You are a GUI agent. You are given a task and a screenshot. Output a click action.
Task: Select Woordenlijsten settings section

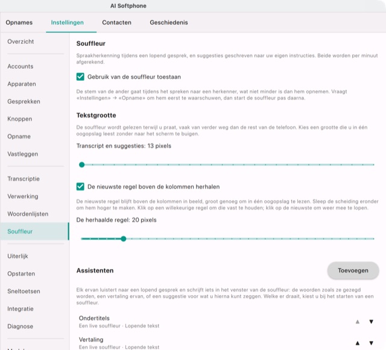coord(34,214)
